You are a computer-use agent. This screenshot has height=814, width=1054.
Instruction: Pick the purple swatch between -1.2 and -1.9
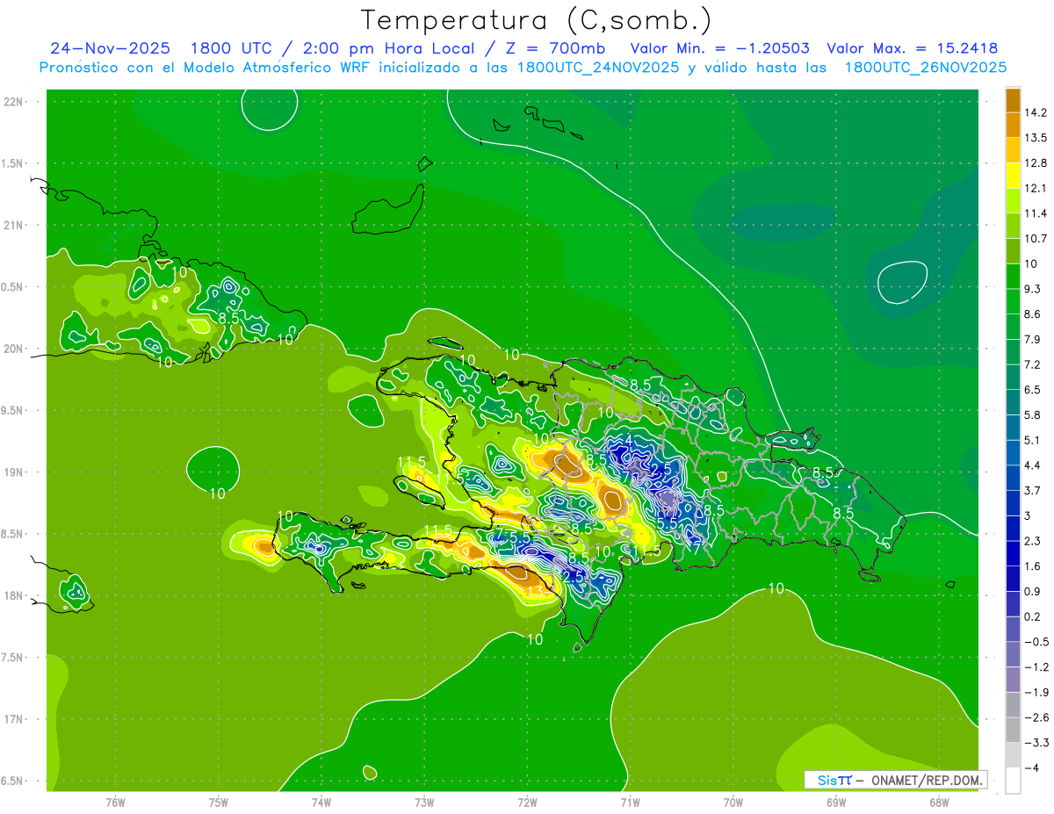click(x=1013, y=678)
